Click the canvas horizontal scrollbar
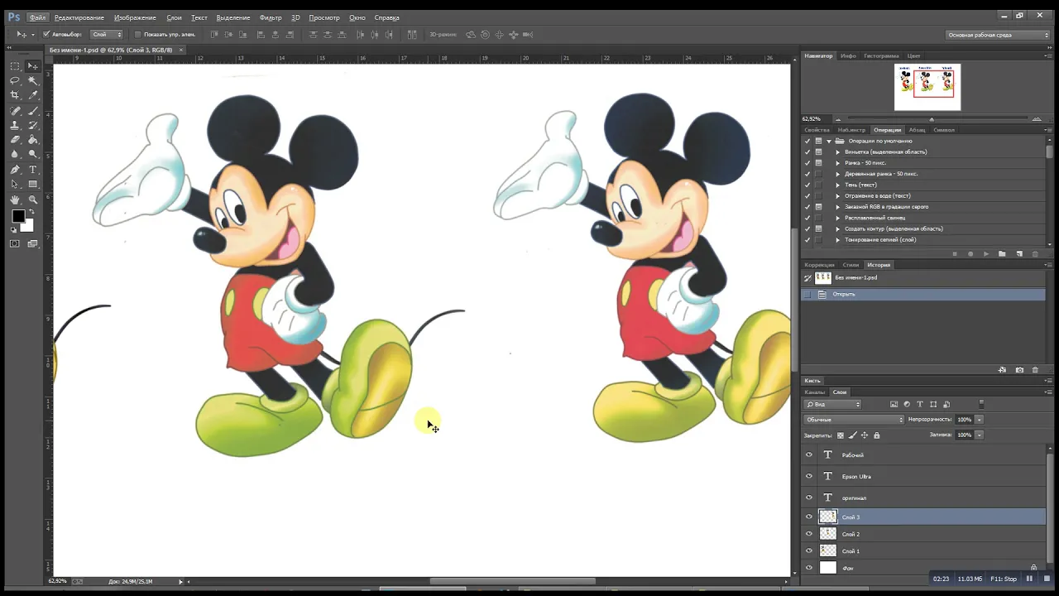The image size is (1059, 596). [x=511, y=581]
